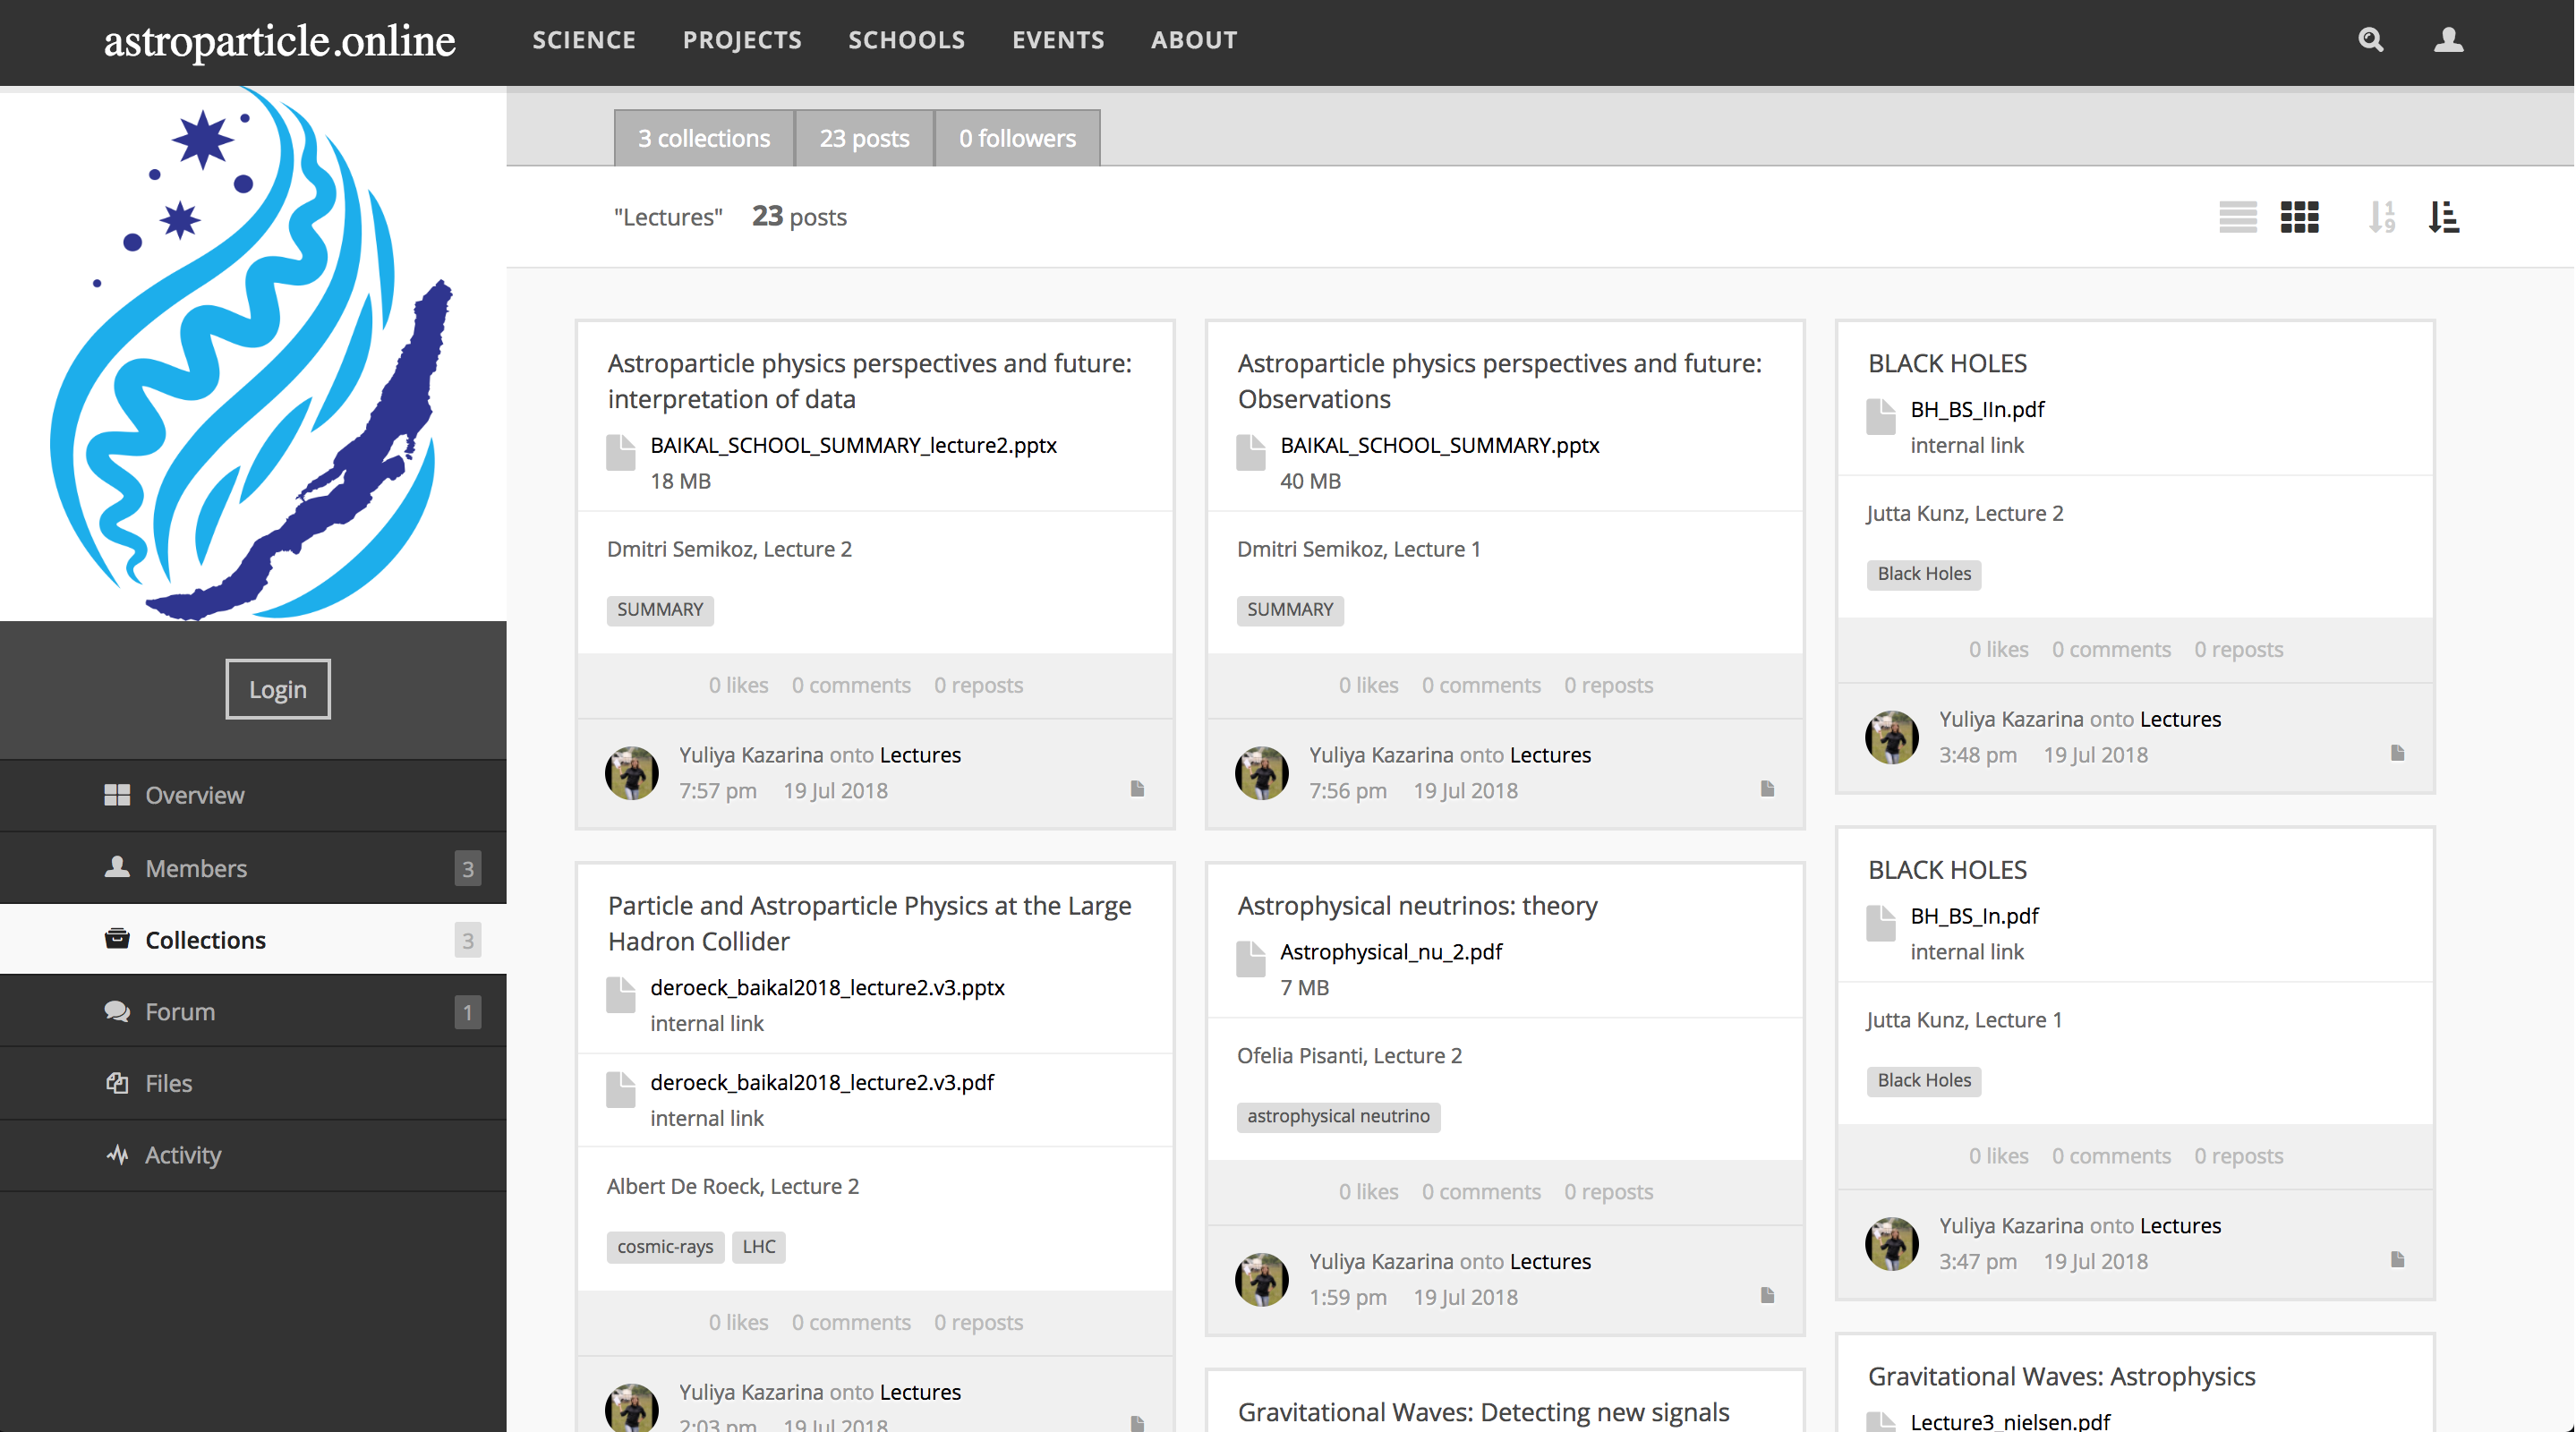Screen dimensions: 2576x1432
Task: Click document icon on 7:56 pm post
Action: [1767, 789]
